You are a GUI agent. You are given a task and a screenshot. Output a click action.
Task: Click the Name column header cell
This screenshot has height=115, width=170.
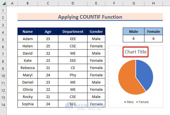28,31
